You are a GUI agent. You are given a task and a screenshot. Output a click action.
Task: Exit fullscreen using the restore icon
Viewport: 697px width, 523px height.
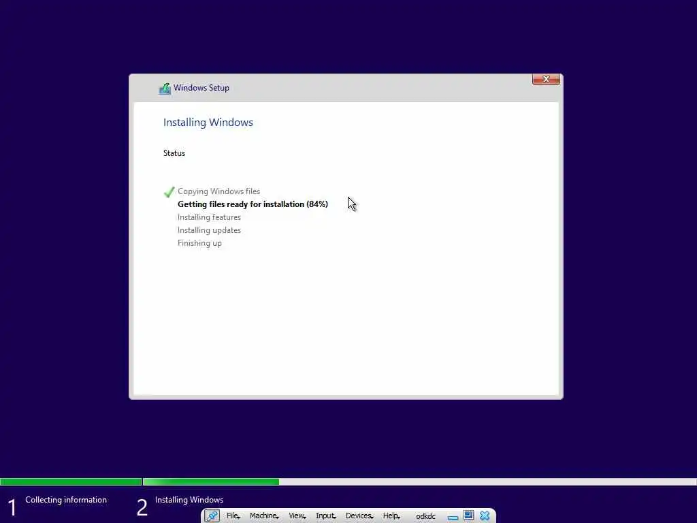[x=468, y=516]
